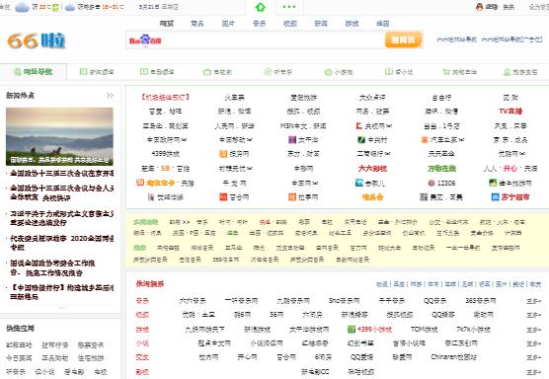Expand more links in the 音乐 row
Image resolution: width=549 pixels, height=379 pixels.
(x=533, y=301)
